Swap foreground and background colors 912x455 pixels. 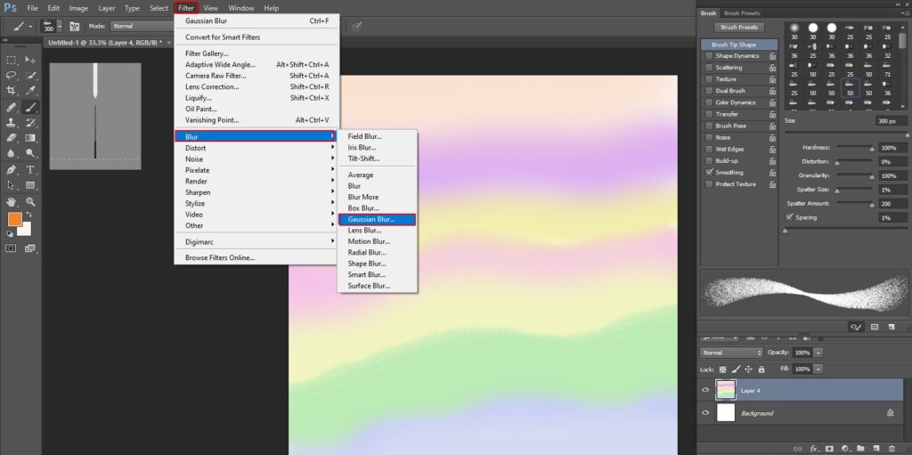[x=28, y=215]
